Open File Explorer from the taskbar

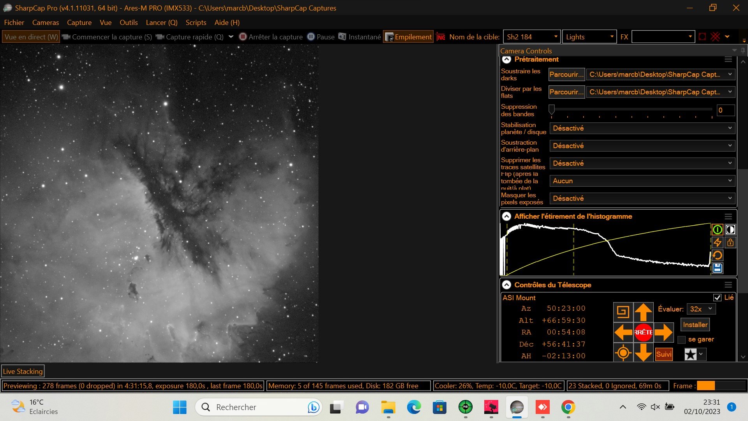pos(388,407)
